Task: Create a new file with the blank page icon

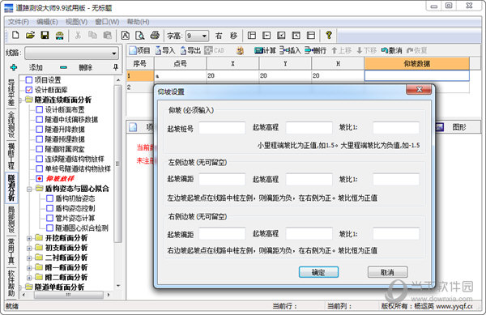Action: point(15,36)
